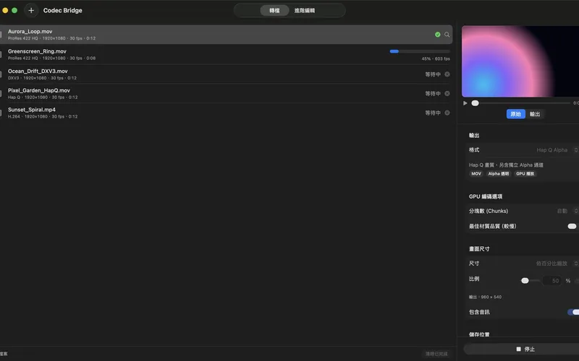Click the 輸出: 960 × 540 size text
The height and width of the screenshot is (361, 579).
[485, 297]
